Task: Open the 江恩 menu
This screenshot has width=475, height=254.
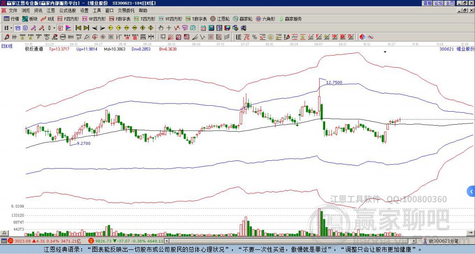Action: pyautogui.click(x=51, y=11)
